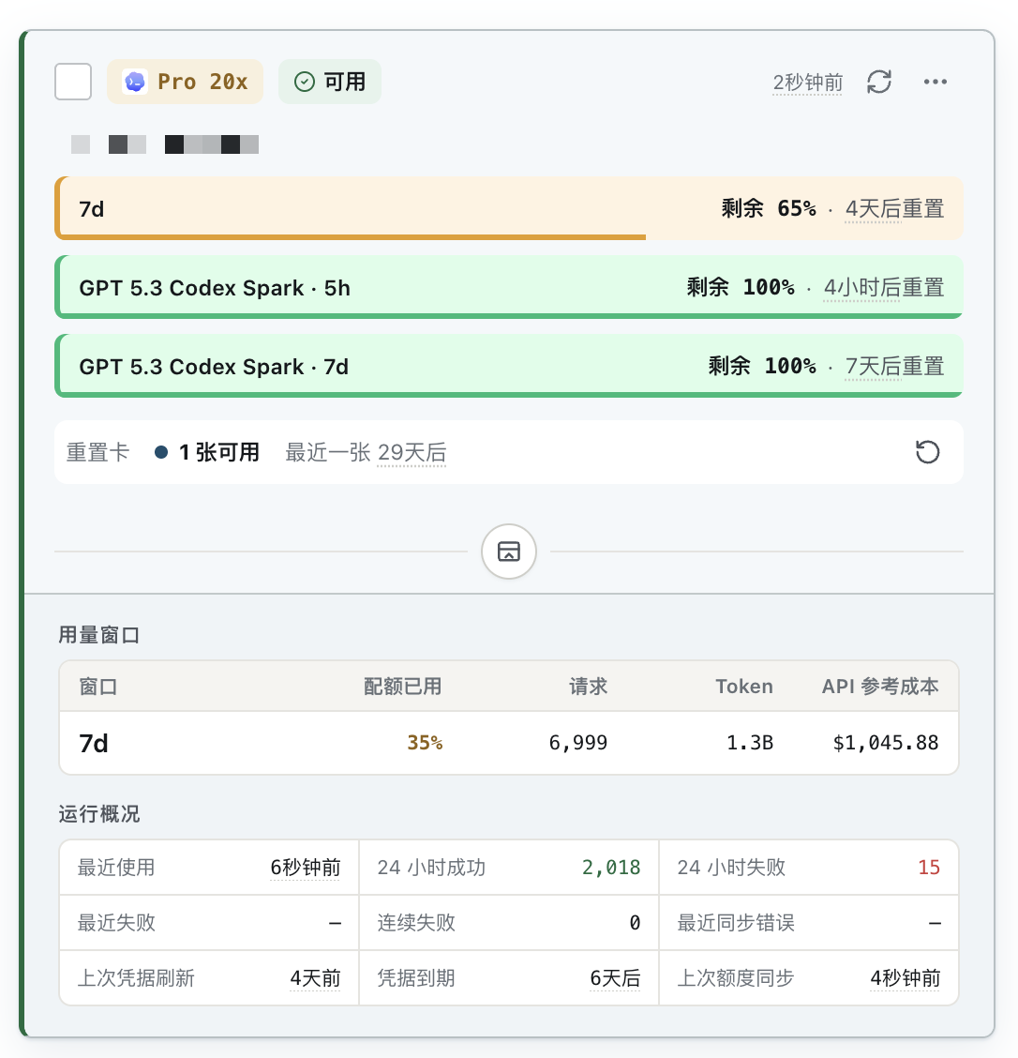
Task: Click the 4小时后重置 reset time
Action: point(883,287)
